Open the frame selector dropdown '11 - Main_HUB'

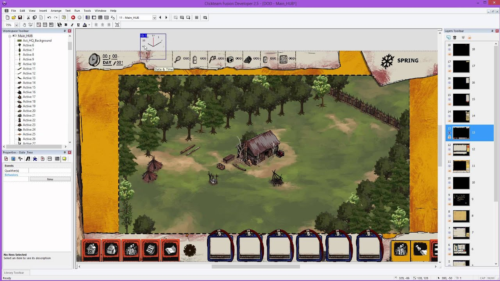(x=154, y=18)
